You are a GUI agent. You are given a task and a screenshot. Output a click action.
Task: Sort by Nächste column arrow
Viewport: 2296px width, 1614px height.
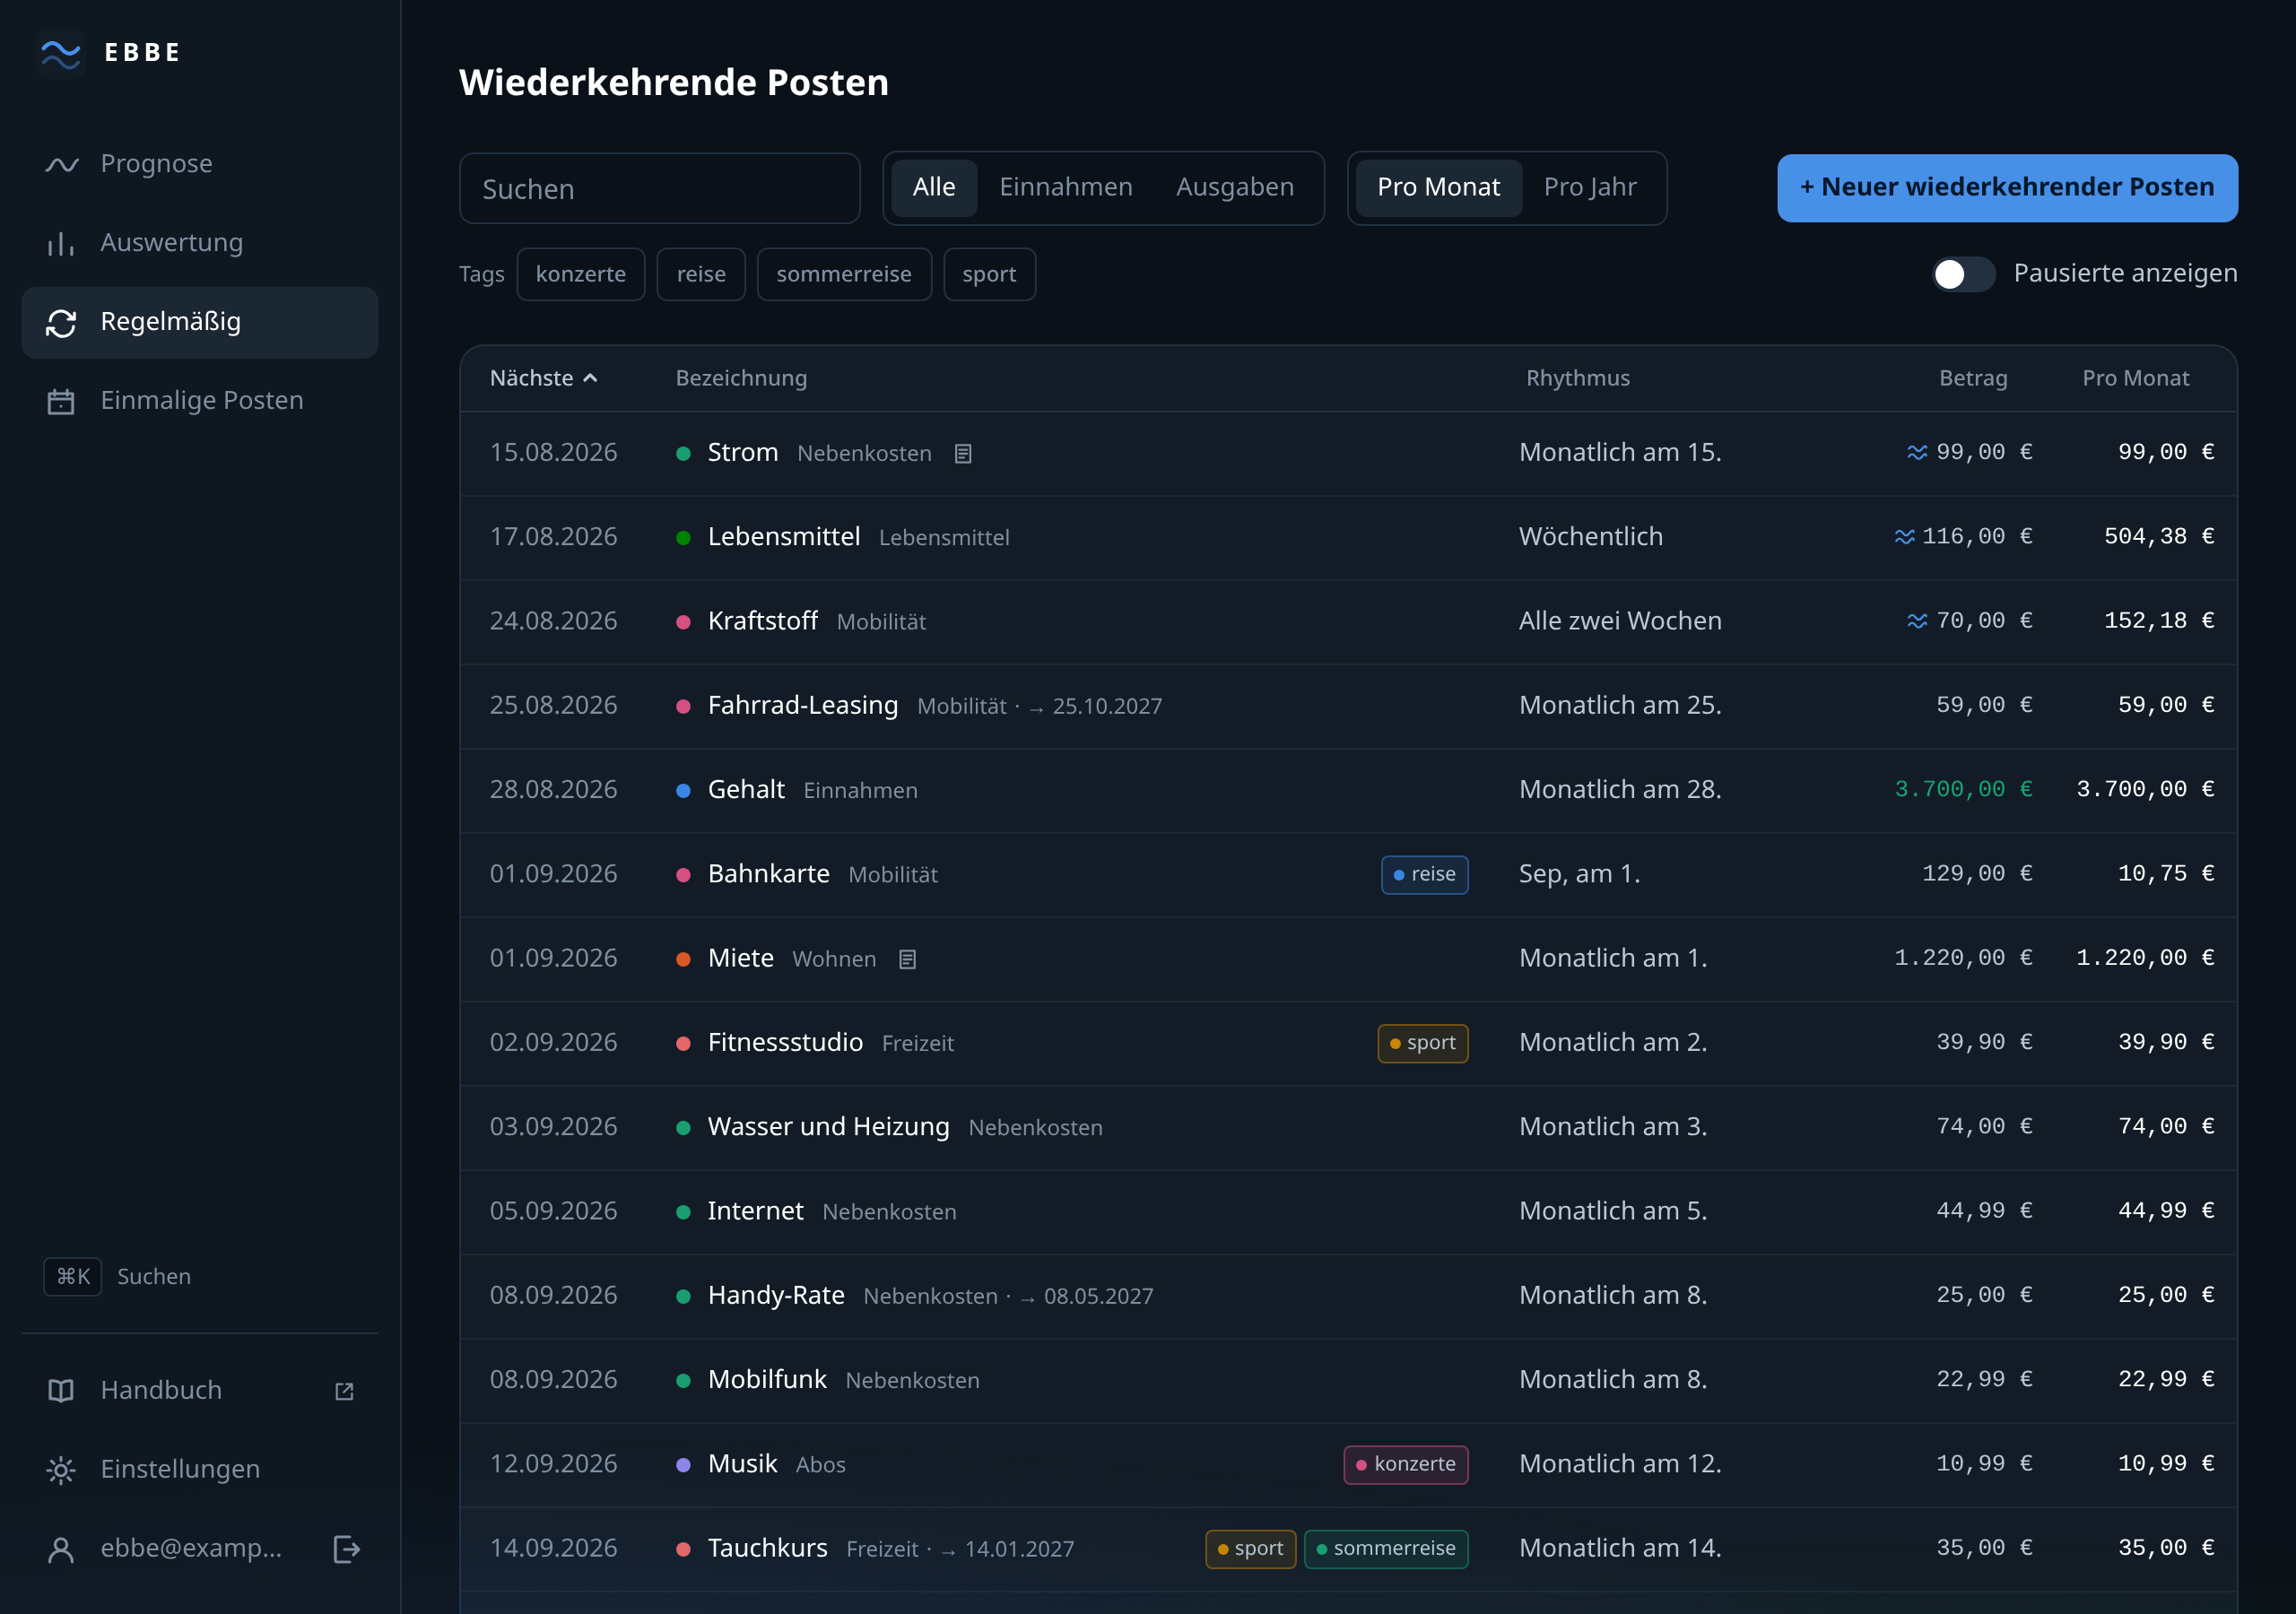(590, 378)
